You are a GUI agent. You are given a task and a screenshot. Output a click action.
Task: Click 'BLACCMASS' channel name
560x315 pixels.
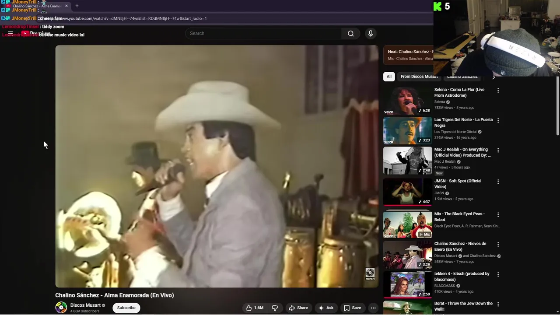coord(444,286)
